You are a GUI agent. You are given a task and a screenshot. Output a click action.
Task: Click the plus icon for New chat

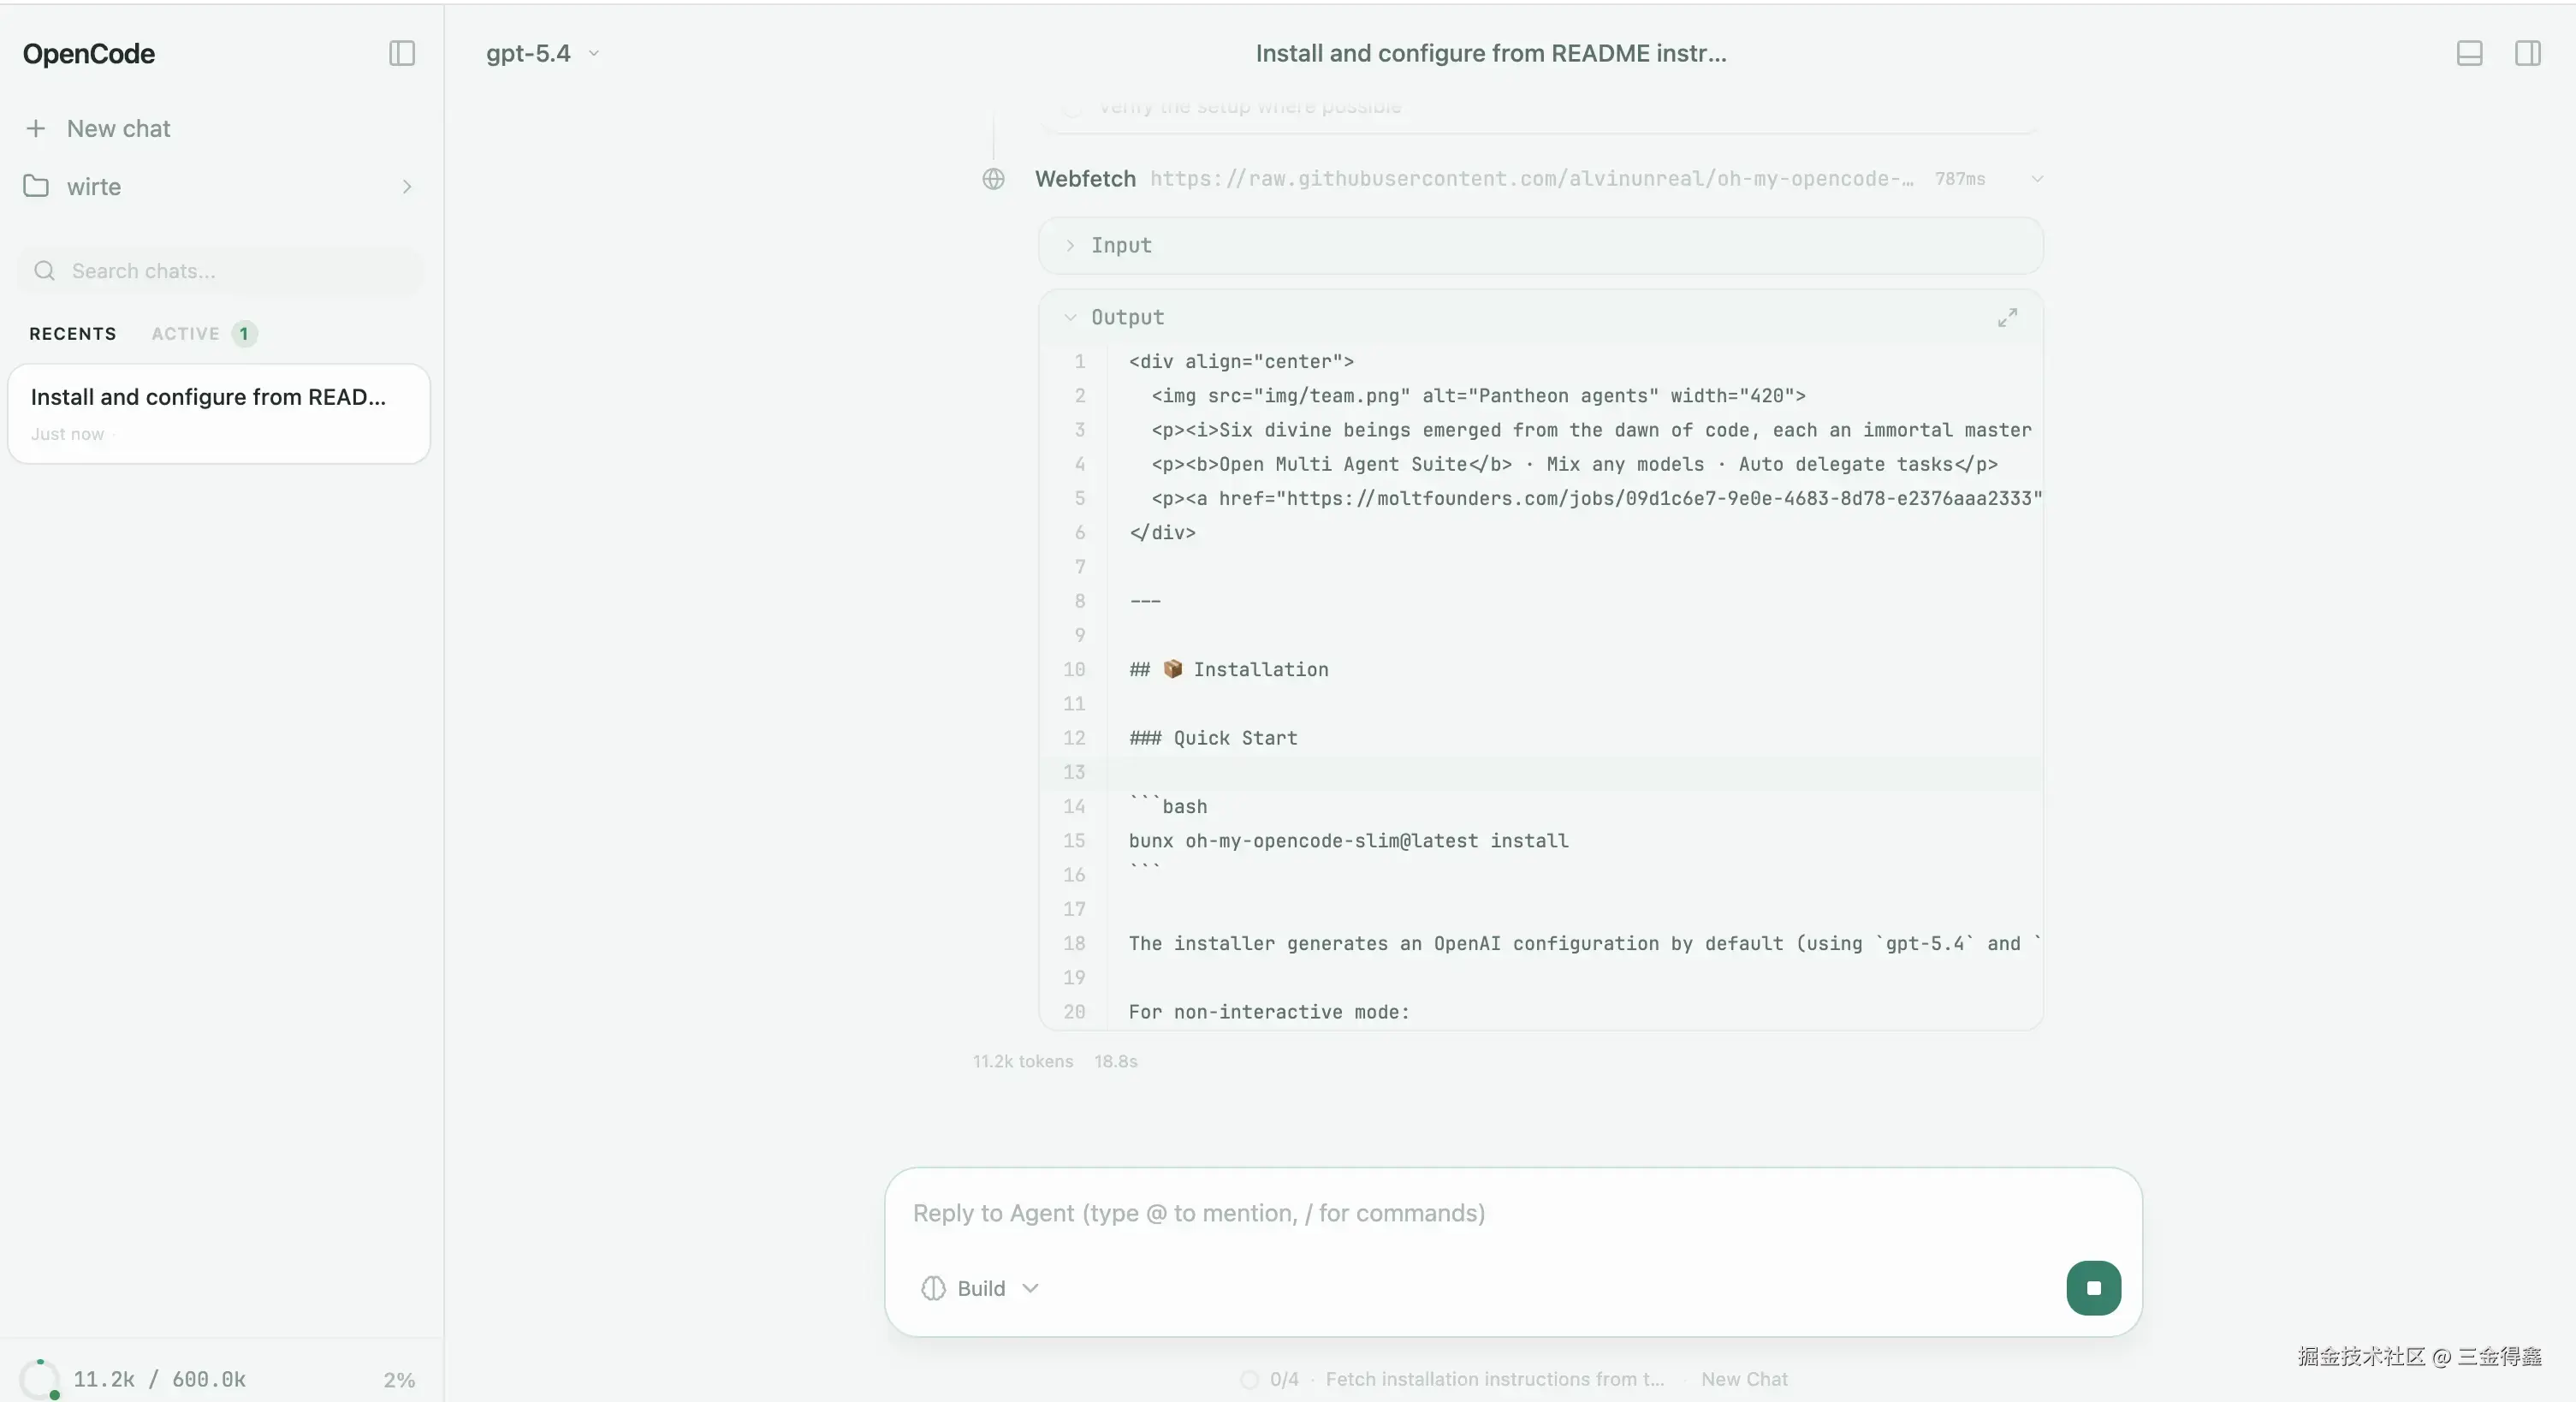click(x=36, y=129)
